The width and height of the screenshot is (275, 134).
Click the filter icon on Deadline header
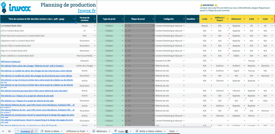tap(197, 19)
